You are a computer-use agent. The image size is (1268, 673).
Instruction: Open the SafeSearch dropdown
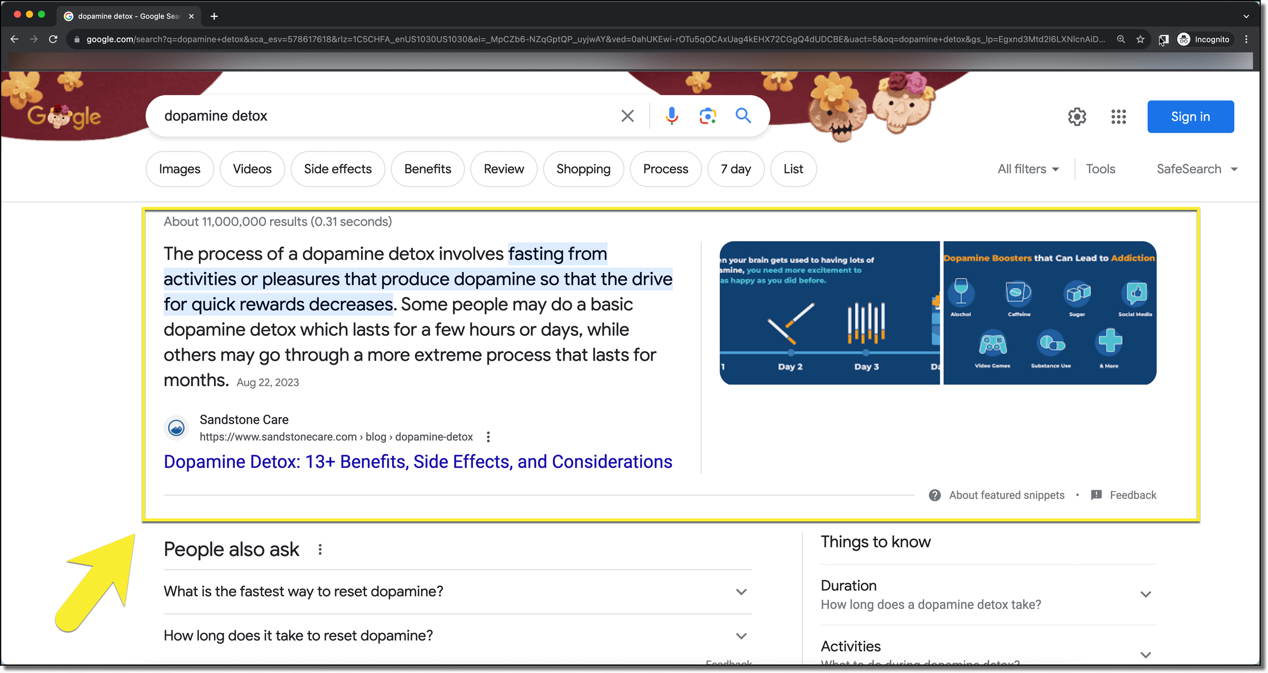pyautogui.click(x=1196, y=169)
